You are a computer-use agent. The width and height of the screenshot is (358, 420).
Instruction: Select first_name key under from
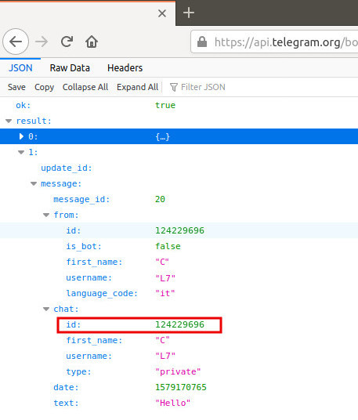(x=94, y=262)
